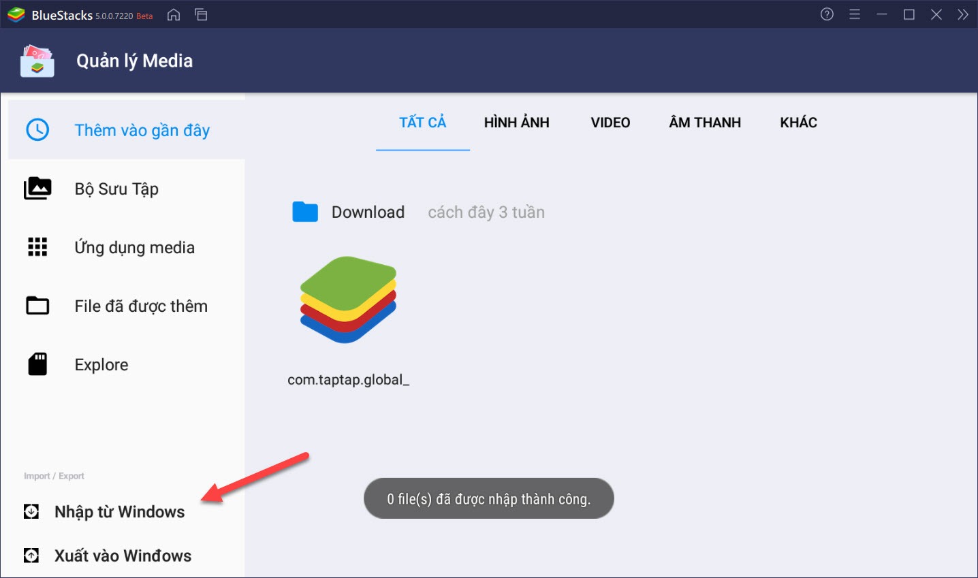The width and height of the screenshot is (978, 578).
Task: Click the com.taptap.global_ file name
Action: [x=348, y=380]
